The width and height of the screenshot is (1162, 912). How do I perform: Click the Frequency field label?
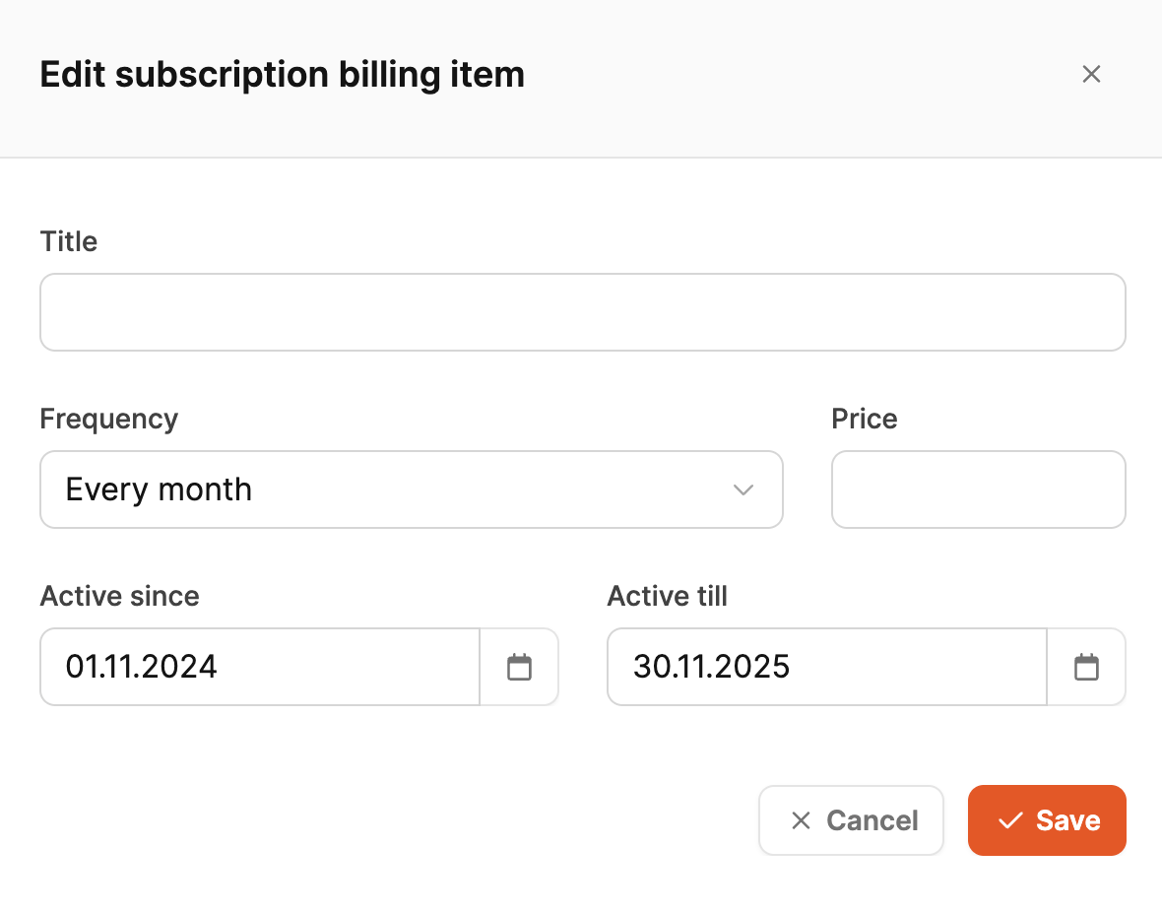click(x=109, y=419)
